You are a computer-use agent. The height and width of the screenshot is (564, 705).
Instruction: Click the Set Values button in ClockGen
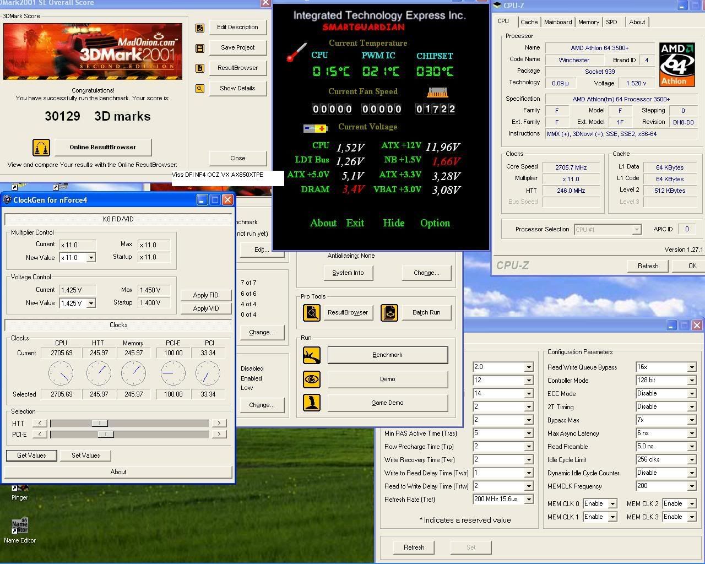(86, 455)
